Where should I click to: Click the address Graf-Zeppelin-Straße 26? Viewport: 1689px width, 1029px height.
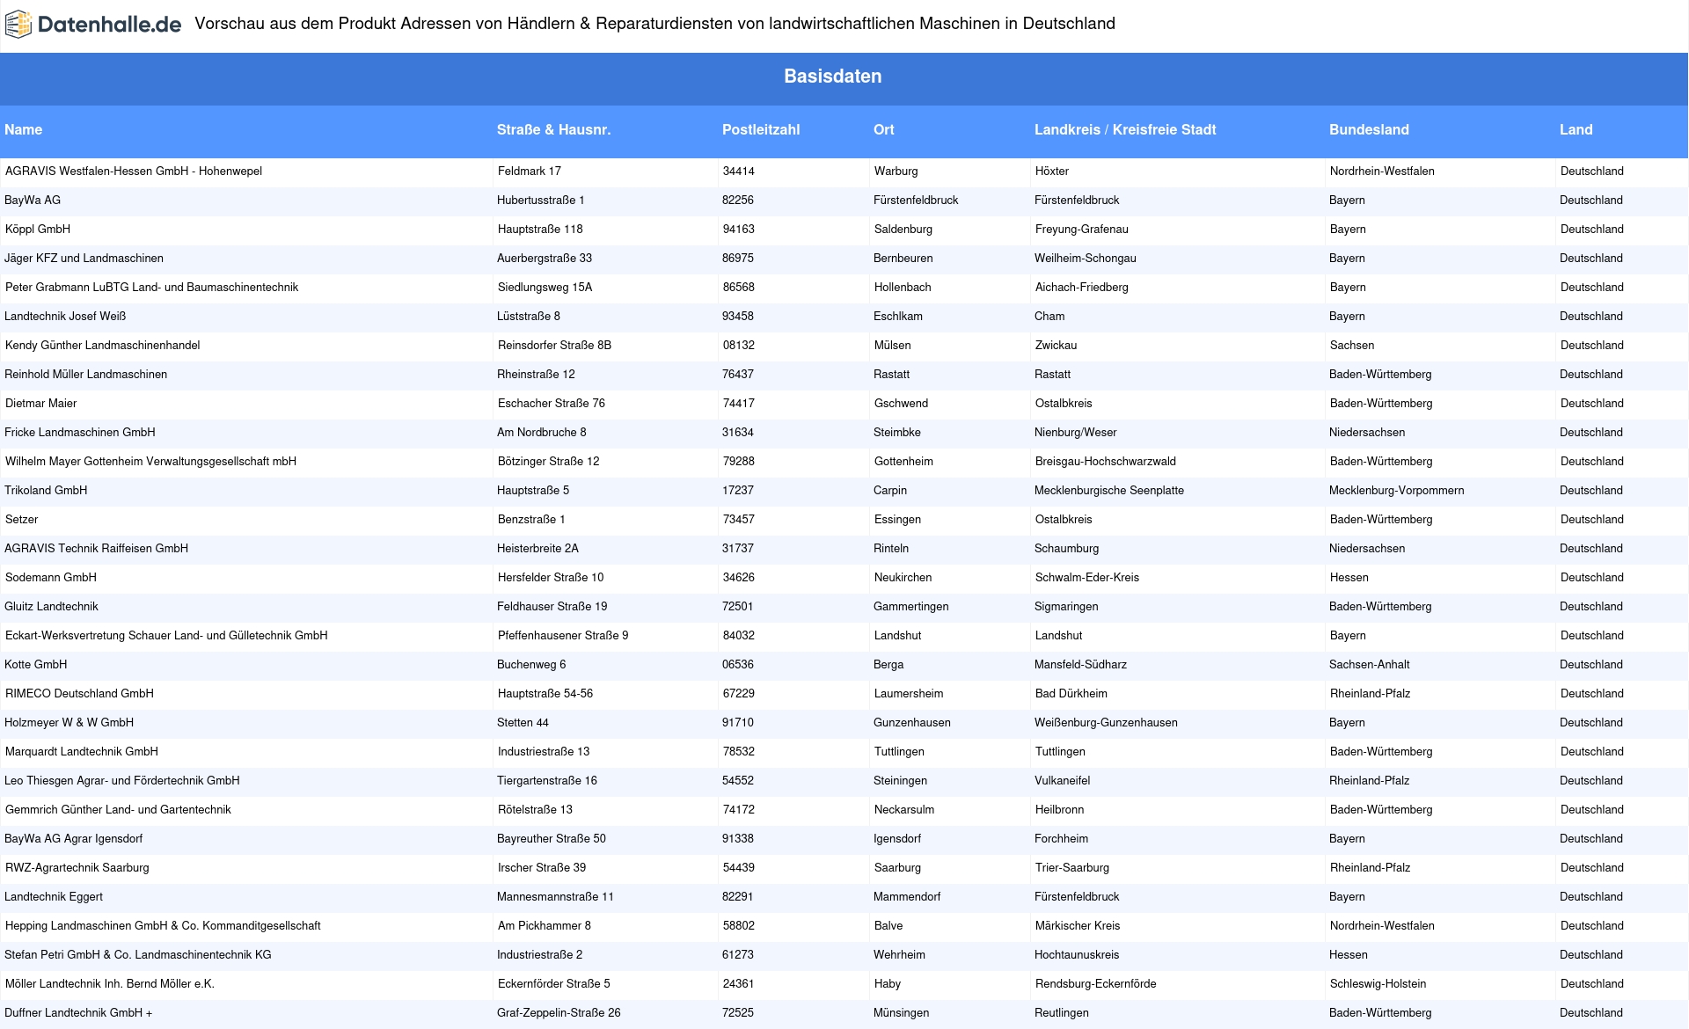tap(559, 1013)
